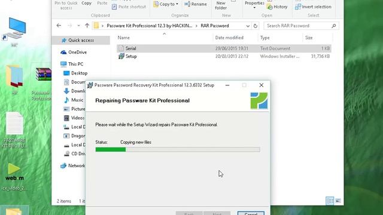Switch to details view icon
Viewport: 383px width, 215px height.
[x=330, y=201]
